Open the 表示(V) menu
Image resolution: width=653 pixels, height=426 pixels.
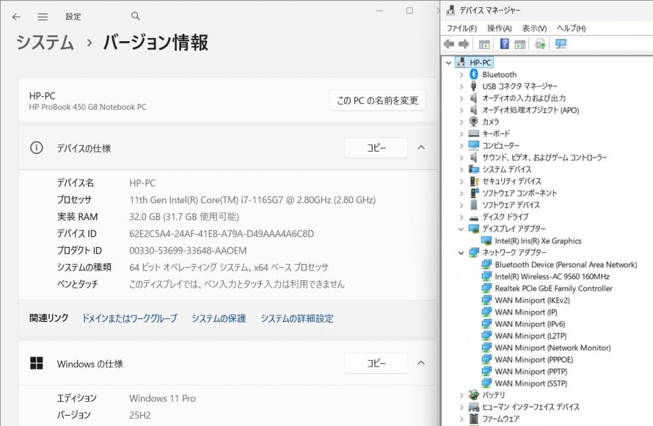pos(534,28)
